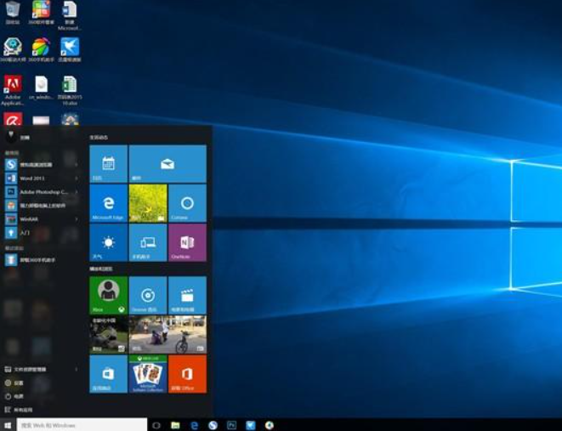Launch the Cortana tile
The width and height of the screenshot is (562, 431).
(x=187, y=204)
